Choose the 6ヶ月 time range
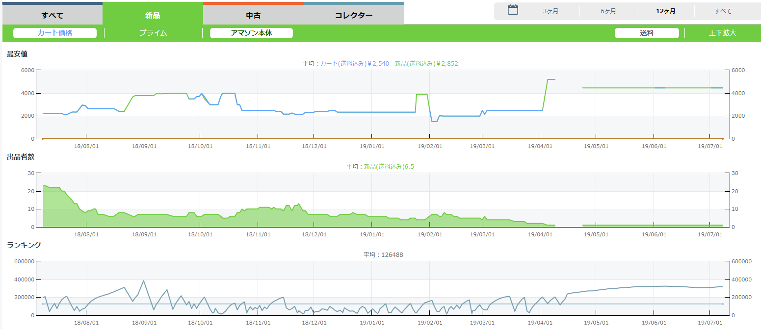 pyautogui.click(x=608, y=11)
